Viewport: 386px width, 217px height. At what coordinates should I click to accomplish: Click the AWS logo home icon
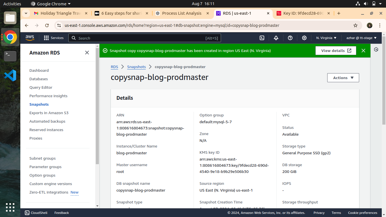(30, 38)
